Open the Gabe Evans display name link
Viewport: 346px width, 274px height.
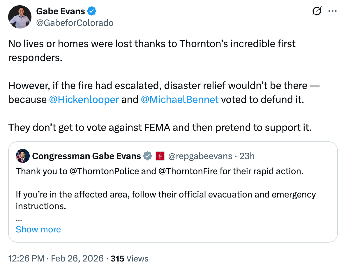click(x=61, y=11)
